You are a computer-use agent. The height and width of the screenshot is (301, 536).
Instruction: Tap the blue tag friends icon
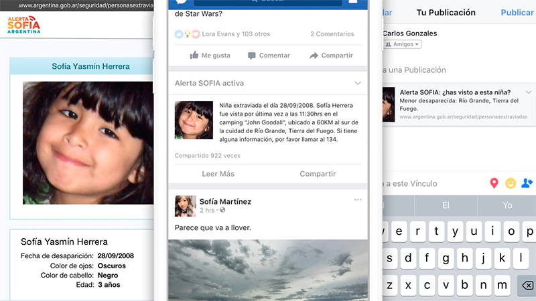(527, 183)
